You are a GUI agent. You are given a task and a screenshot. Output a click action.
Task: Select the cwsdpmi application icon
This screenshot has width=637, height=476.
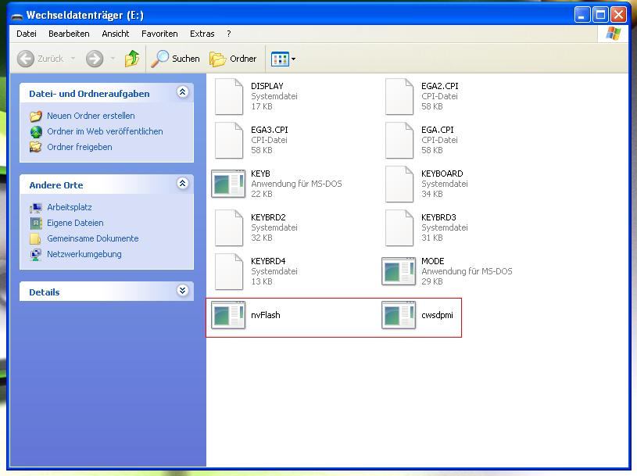click(x=399, y=315)
